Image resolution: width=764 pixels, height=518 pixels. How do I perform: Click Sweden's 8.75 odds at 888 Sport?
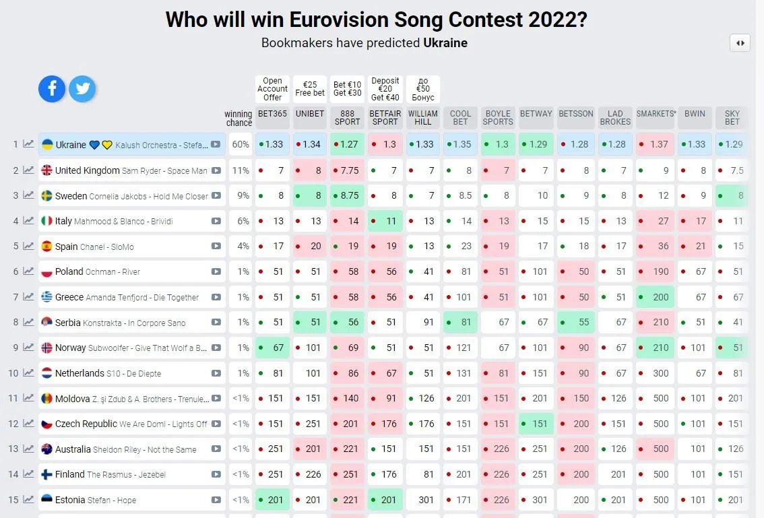(348, 195)
